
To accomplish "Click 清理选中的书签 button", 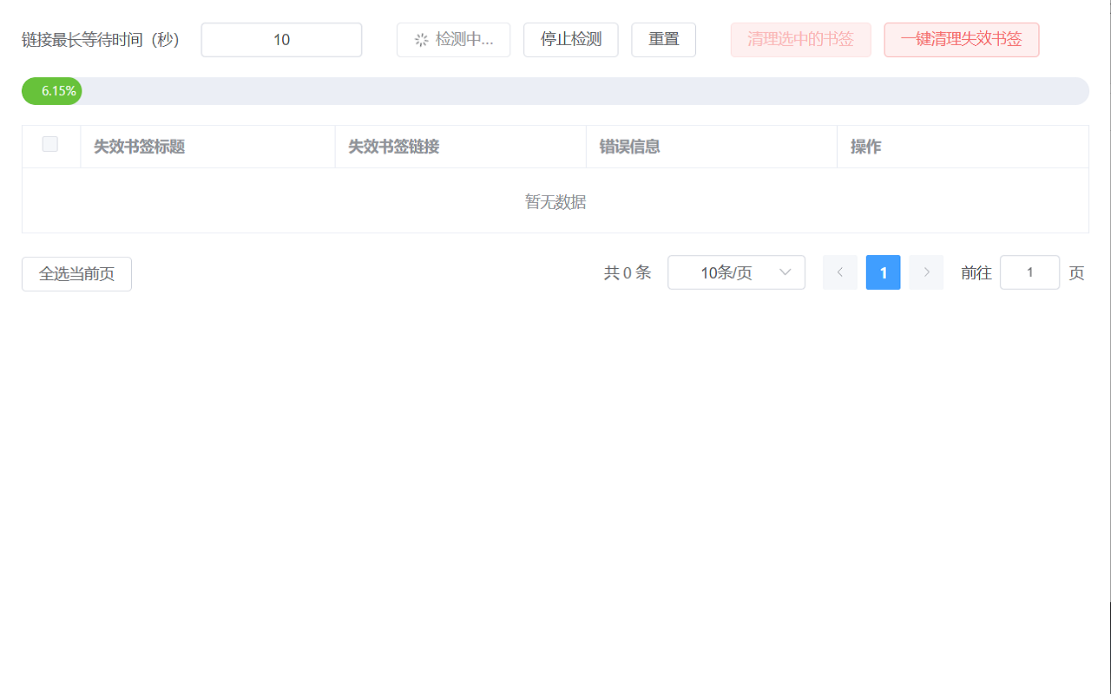I will pyautogui.click(x=800, y=40).
